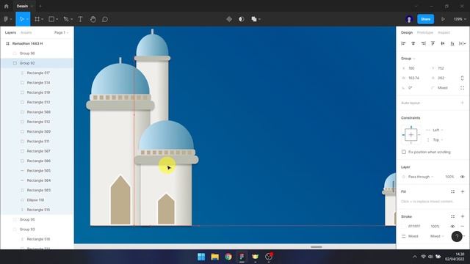Click the Use as mask icon

point(242,19)
